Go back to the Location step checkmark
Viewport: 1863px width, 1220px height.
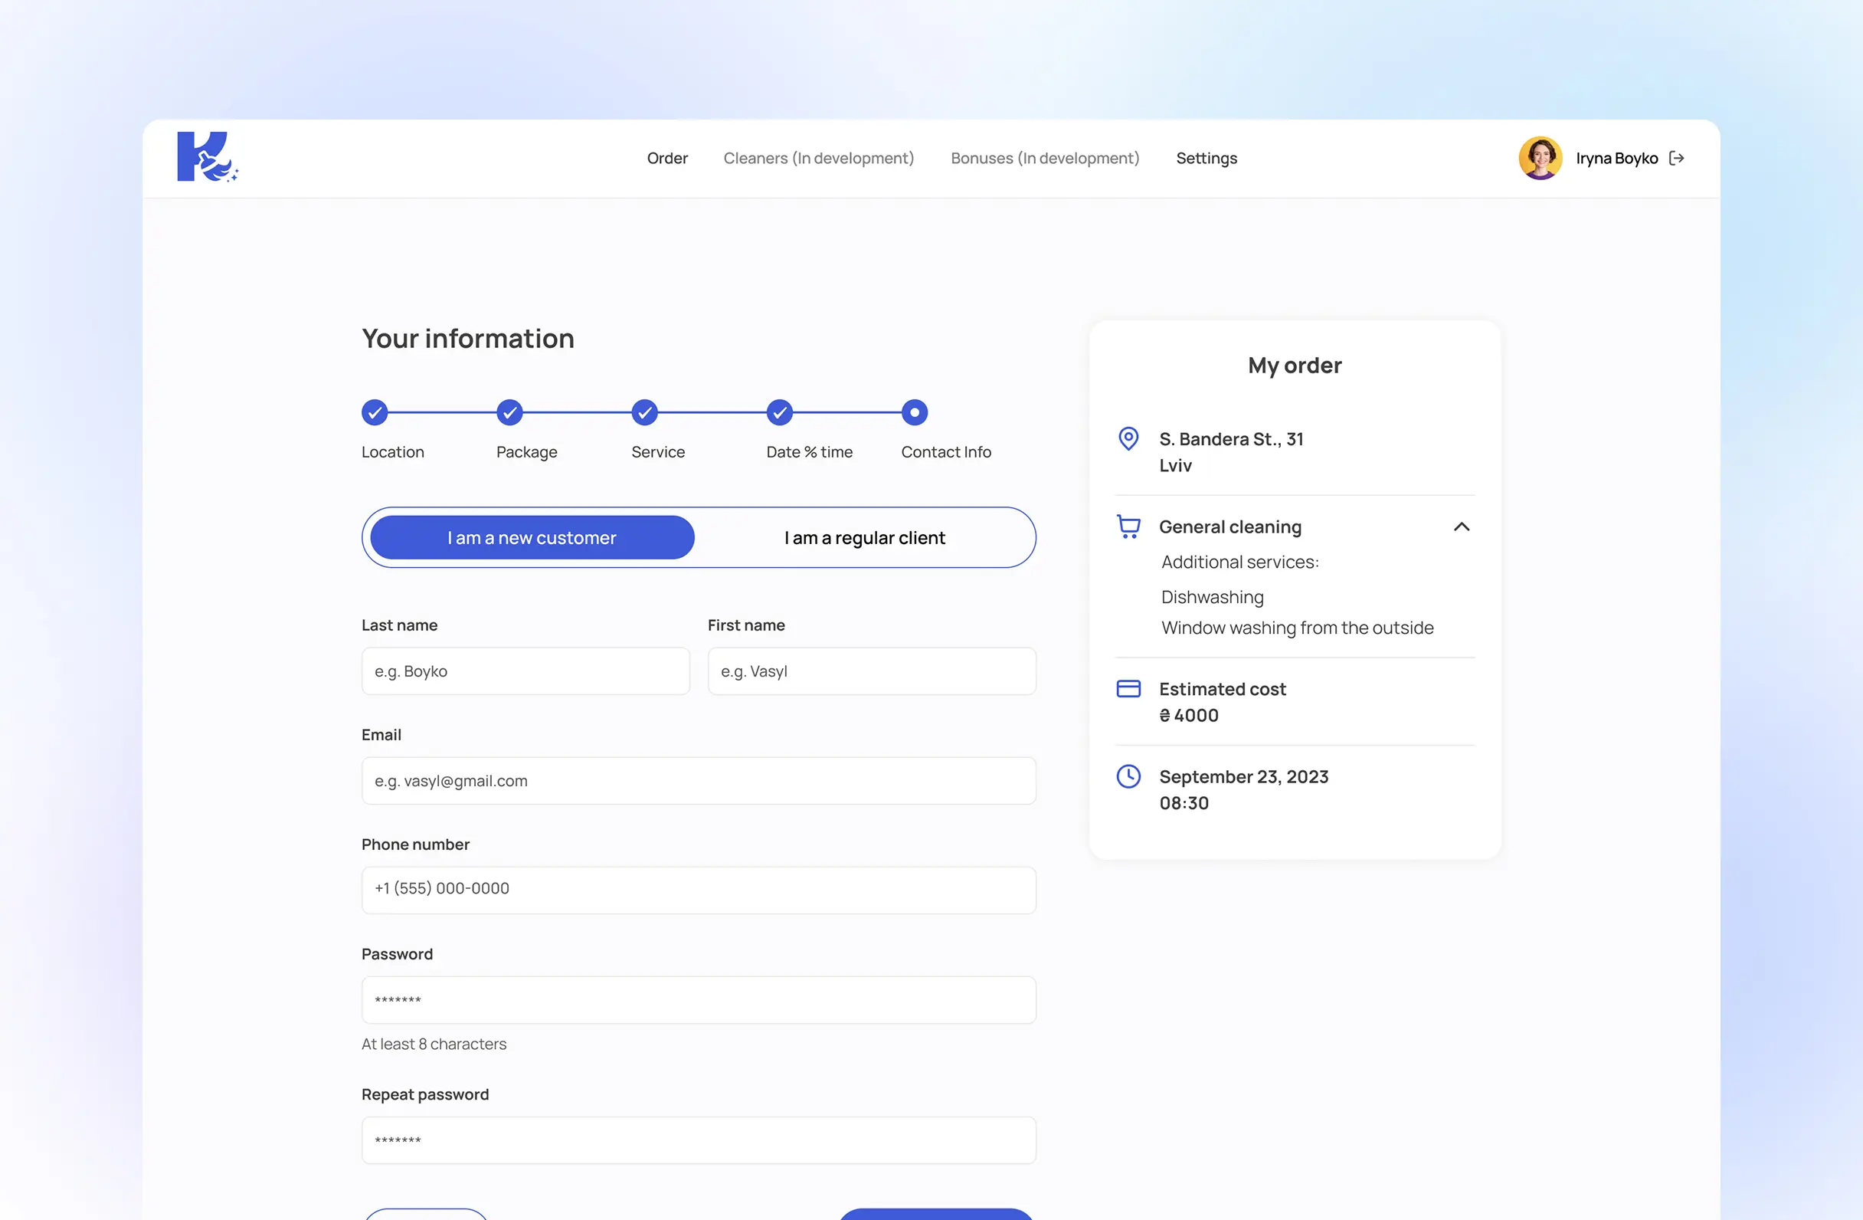tap(374, 413)
